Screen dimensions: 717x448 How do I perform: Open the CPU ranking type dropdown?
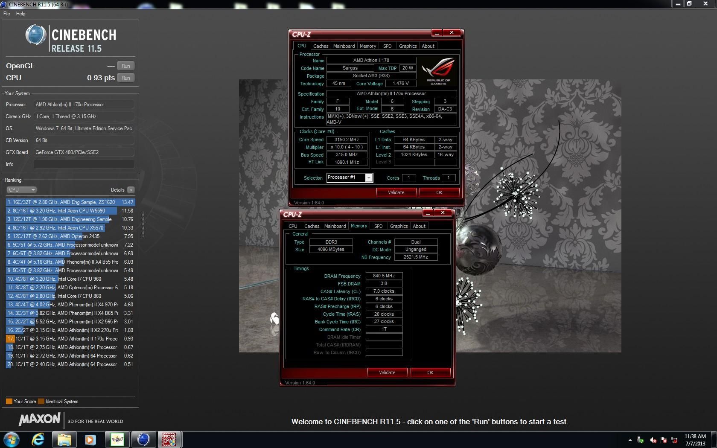click(21, 190)
